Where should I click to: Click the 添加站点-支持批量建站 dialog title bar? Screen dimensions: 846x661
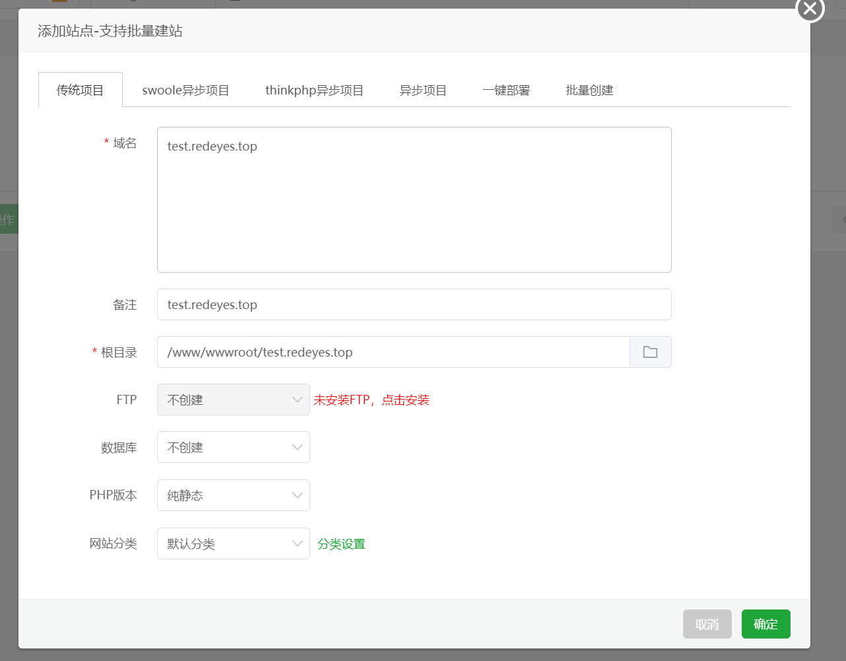click(x=396, y=31)
